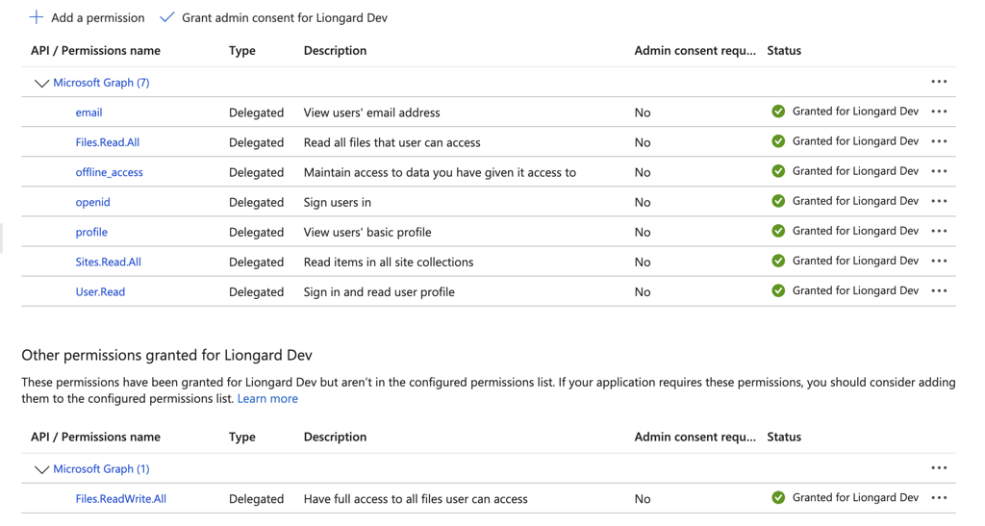985x526 pixels.
Task: Open ellipsis menu for Sites.Read.All row
Action: coord(939,261)
